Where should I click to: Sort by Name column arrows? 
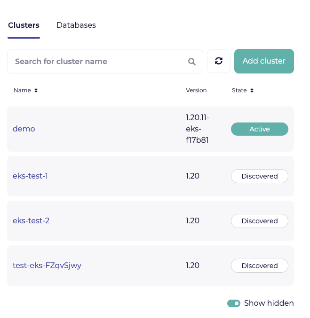click(x=36, y=90)
